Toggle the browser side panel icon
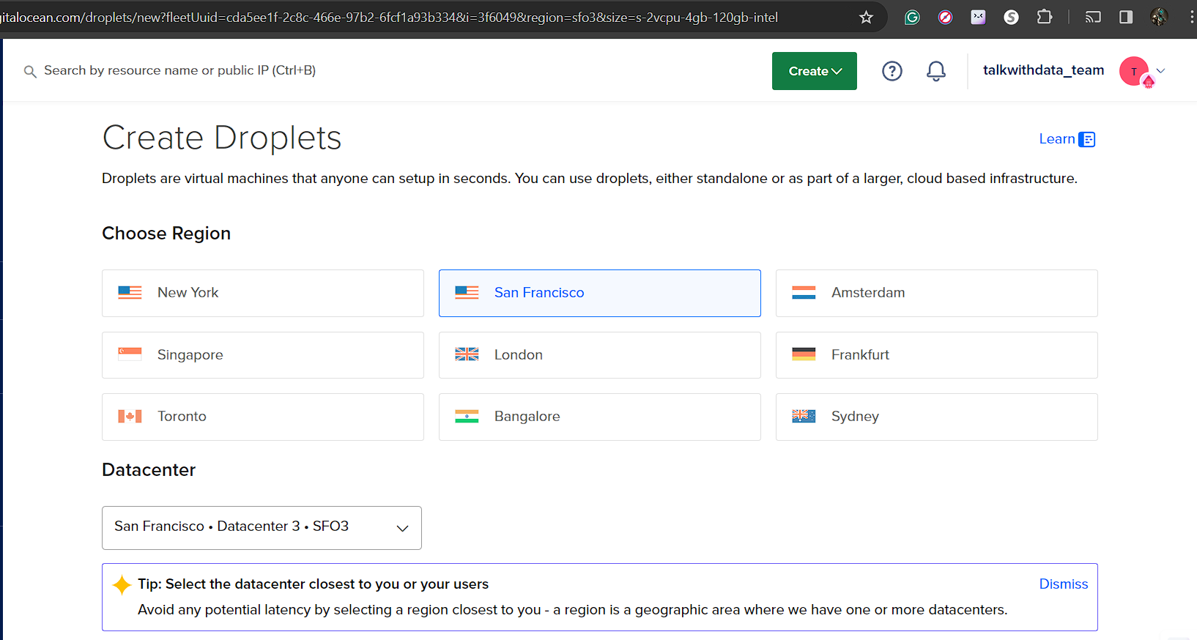This screenshot has height=640, width=1197. (1126, 18)
